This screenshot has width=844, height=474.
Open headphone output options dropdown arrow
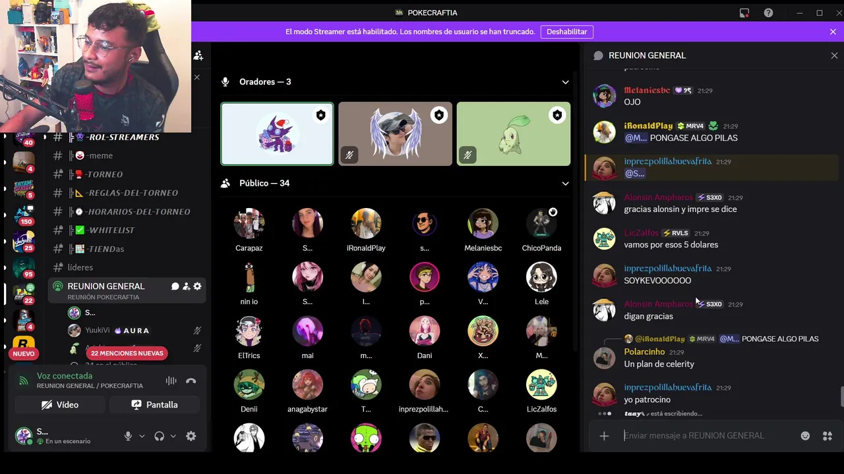[173, 436]
